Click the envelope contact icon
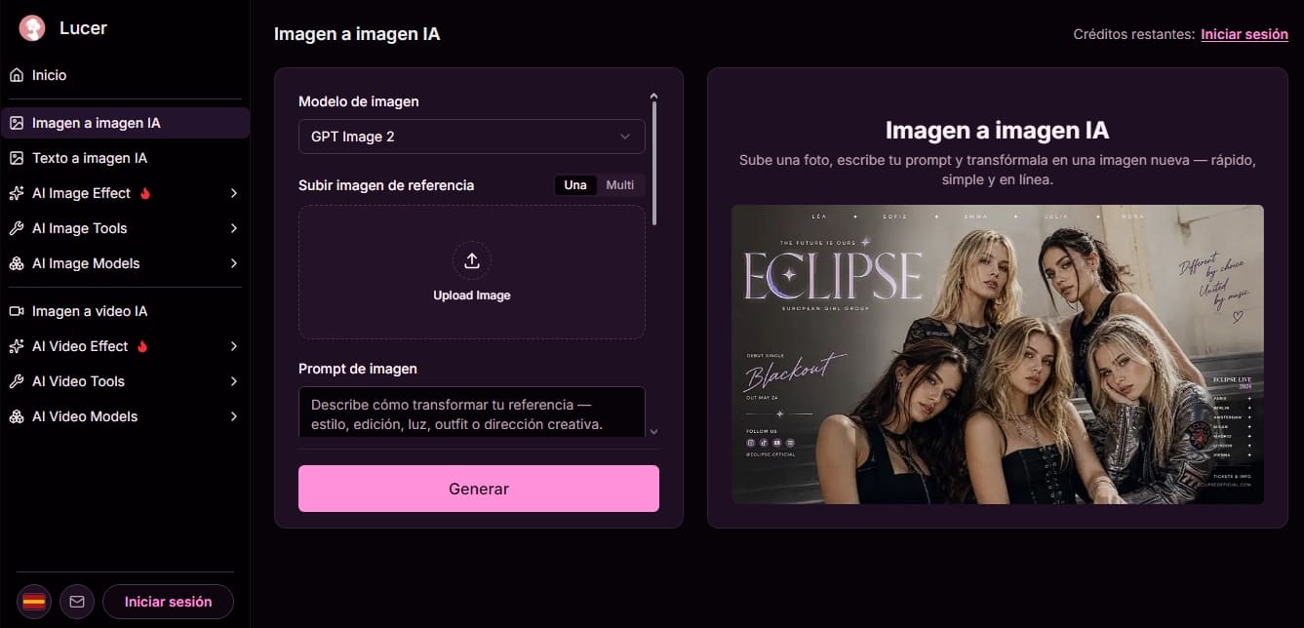Viewport: 1304px width, 628px height. pyautogui.click(x=77, y=602)
